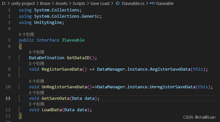The height and width of the screenshot is (122, 220).
Task: Expand the chevron after 'ISaveable.cs' breadcrumb
Action: pyautogui.click(x=147, y=3)
